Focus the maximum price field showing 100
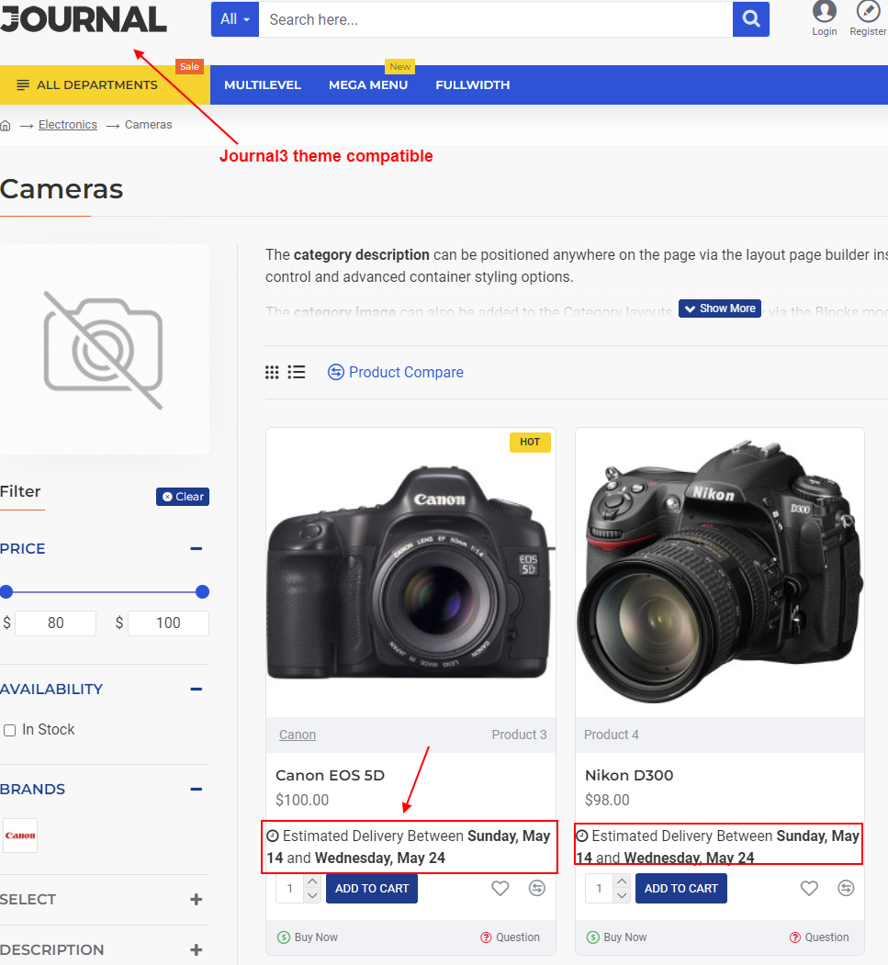Image resolution: width=888 pixels, height=965 pixels. point(168,623)
